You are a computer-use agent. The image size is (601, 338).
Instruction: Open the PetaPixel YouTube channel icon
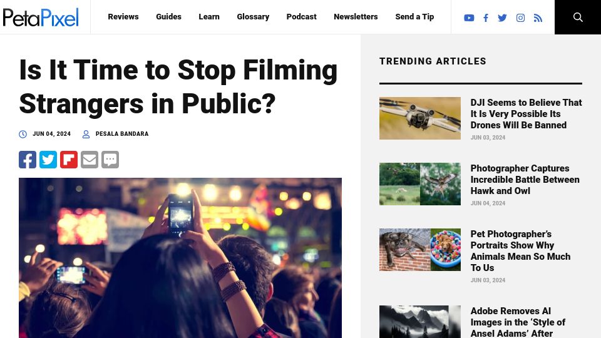coord(469,18)
